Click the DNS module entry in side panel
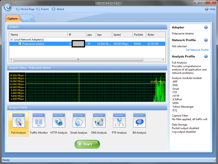Viewport: 218px width, 164px height. pos(175,85)
